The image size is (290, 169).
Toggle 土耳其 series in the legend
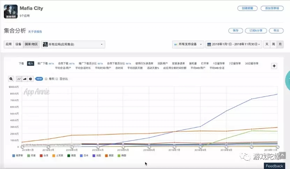[x=58, y=155]
